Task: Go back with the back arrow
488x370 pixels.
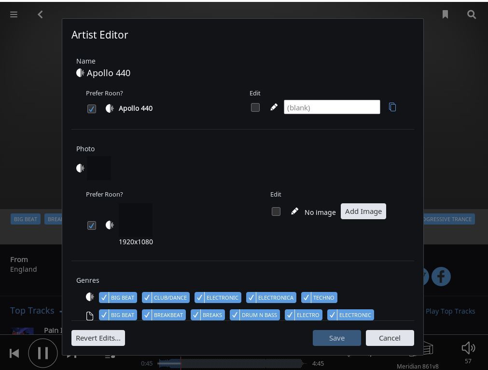Action: (x=40, y=14)
